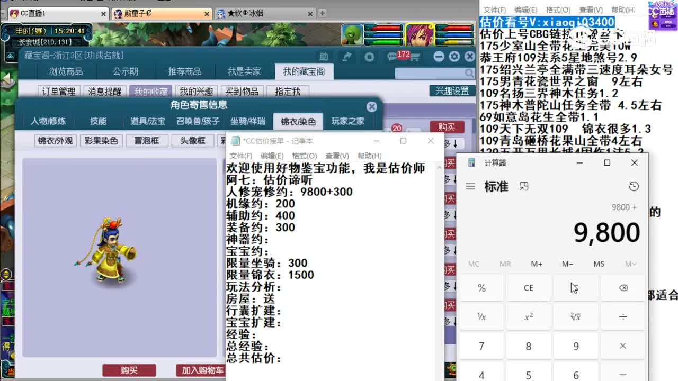
Task: Click the 藏宝阁 search input field
Action: pos(431,73)
